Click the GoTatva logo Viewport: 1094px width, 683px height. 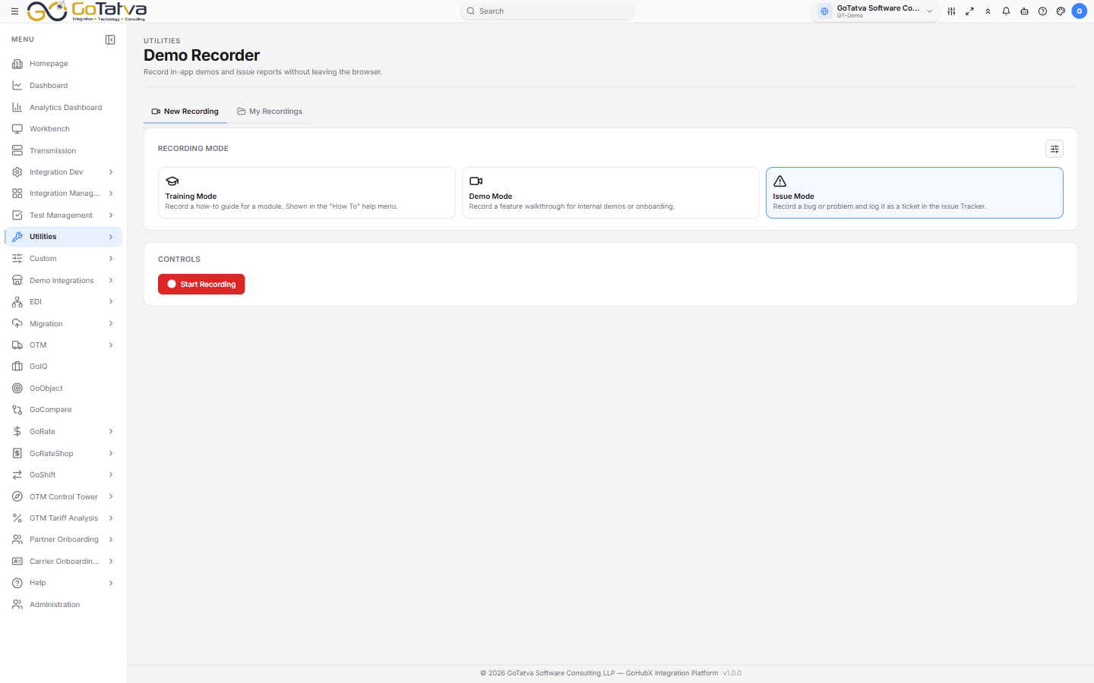[87, 11]
